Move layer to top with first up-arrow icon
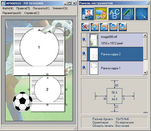The height and width of the screenshot is (131, 151). 95,27
